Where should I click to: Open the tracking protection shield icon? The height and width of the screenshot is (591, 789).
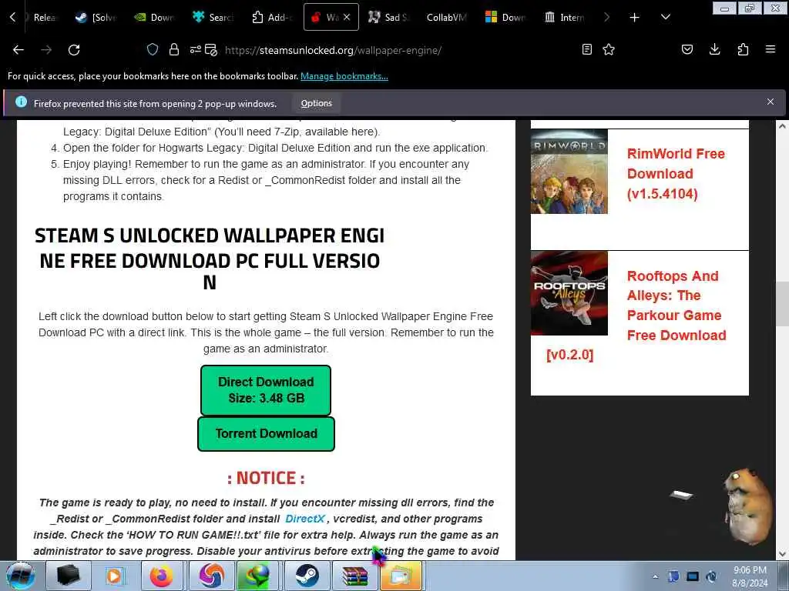[x=153, y=49]
